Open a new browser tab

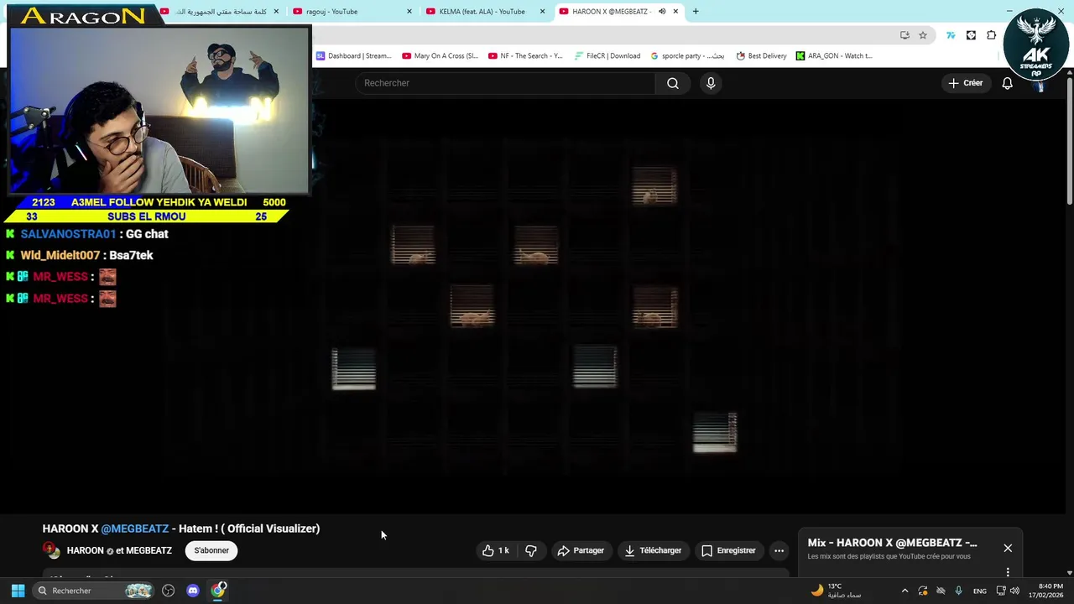click(696, 12)
